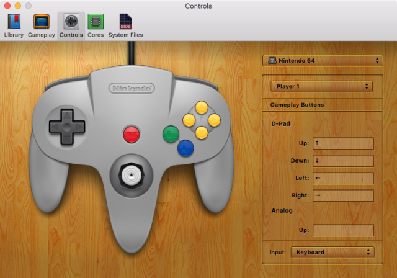Minimize the Controls window
This screenshot has width=397, height=278.
(18, 6)
